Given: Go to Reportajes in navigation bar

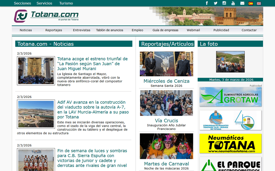Looking at the screenshot, I should point(54,30).
